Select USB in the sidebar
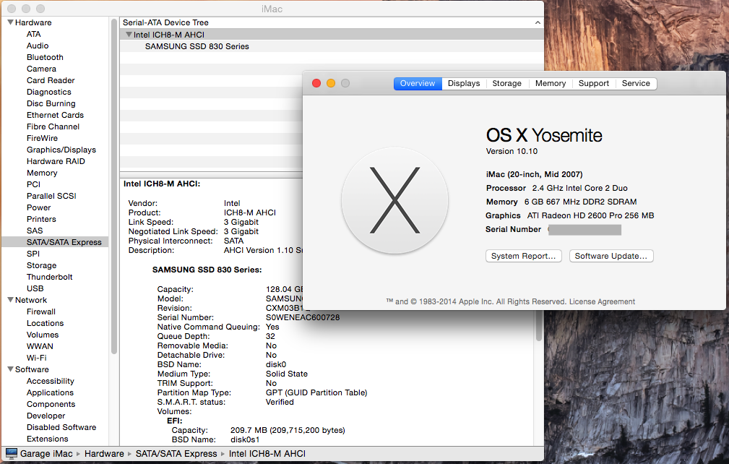This screenshot has height=464, width=729. pos(35,288)
